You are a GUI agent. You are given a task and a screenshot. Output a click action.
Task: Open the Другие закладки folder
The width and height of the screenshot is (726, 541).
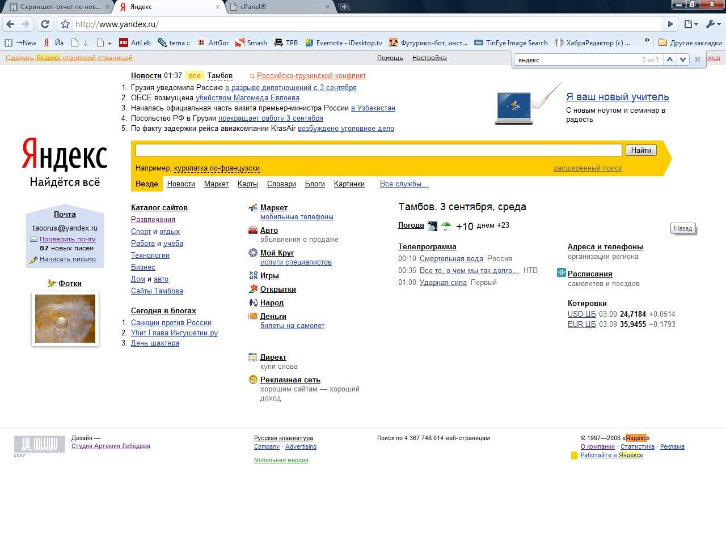tap(690, 42)
